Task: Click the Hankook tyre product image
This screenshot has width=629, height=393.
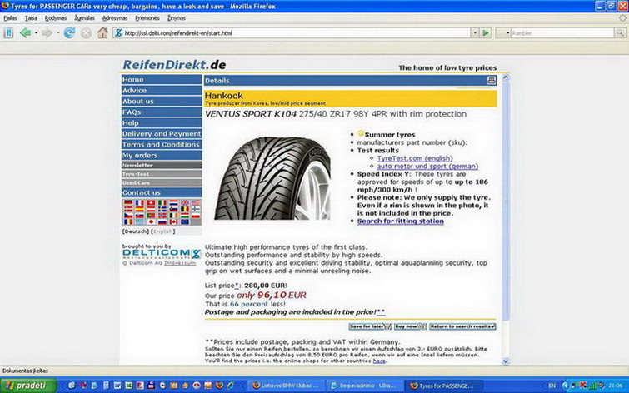Action: (x=272, y=178)
